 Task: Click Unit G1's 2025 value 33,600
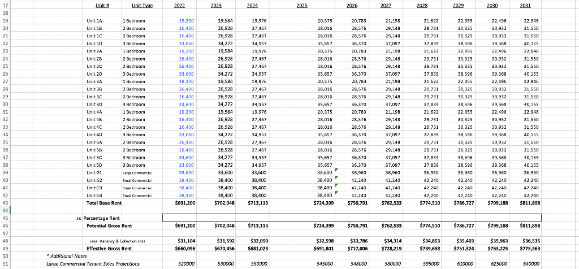point(325,172)
